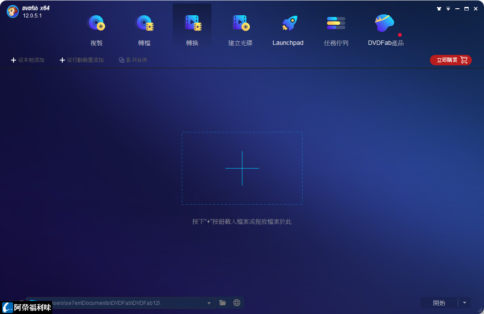Screen dimensions: 484x314
Task: Open the 任務佇列 task queue
Action: [336, 30]
